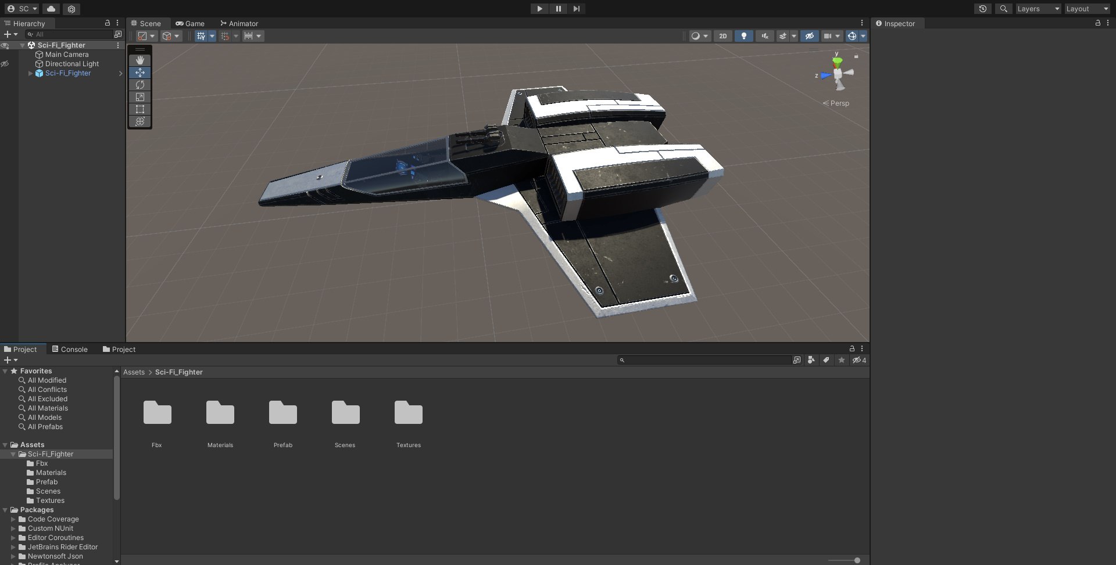Open Unity Cloud services icon
This screenshot has height=565, width=1116.
click(x=51, y=9)
